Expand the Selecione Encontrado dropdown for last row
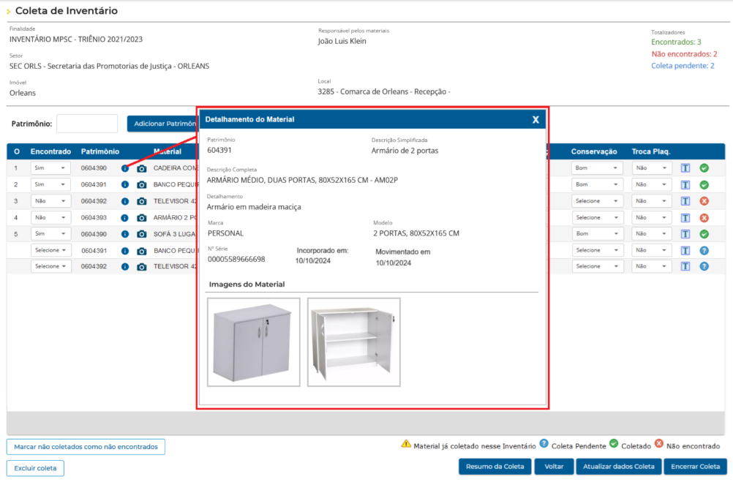The image size is (733, 482). (50, 266)
